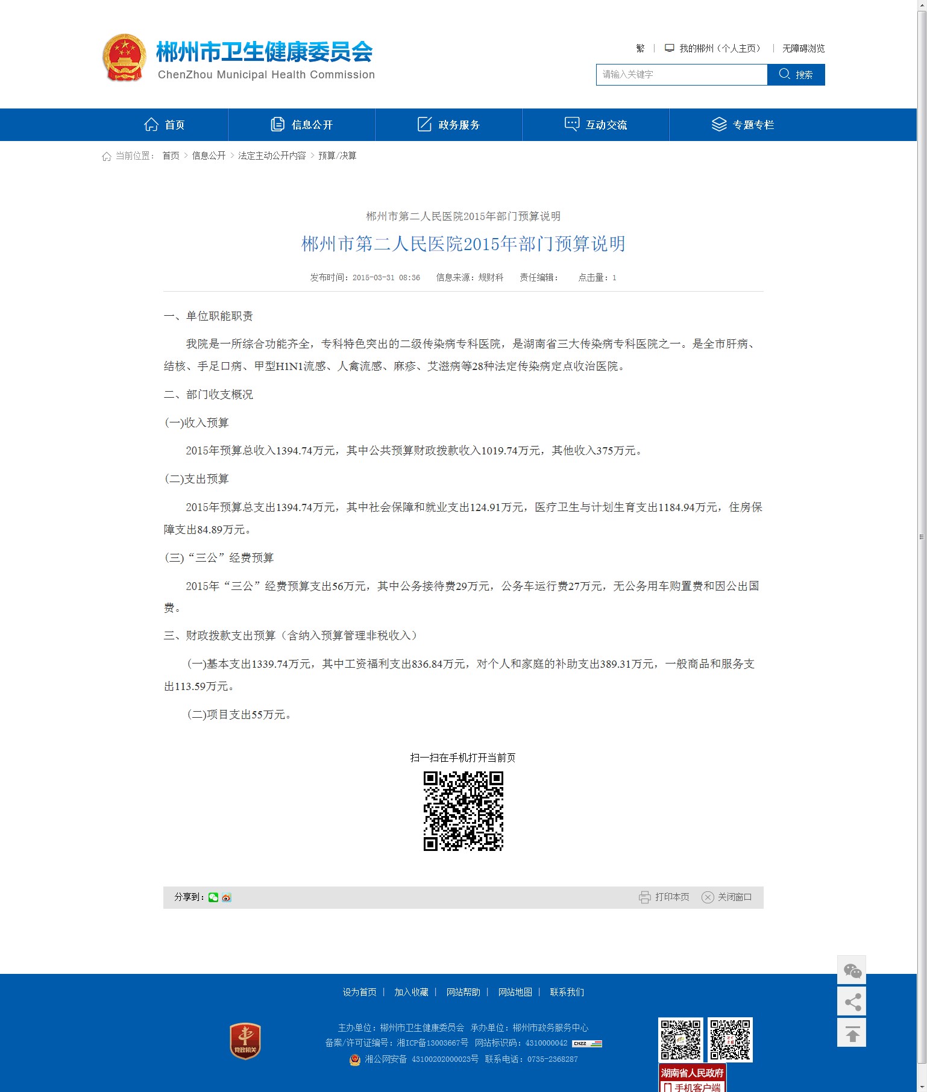Click the layers icon in 专题专栏

pos(719,124)
